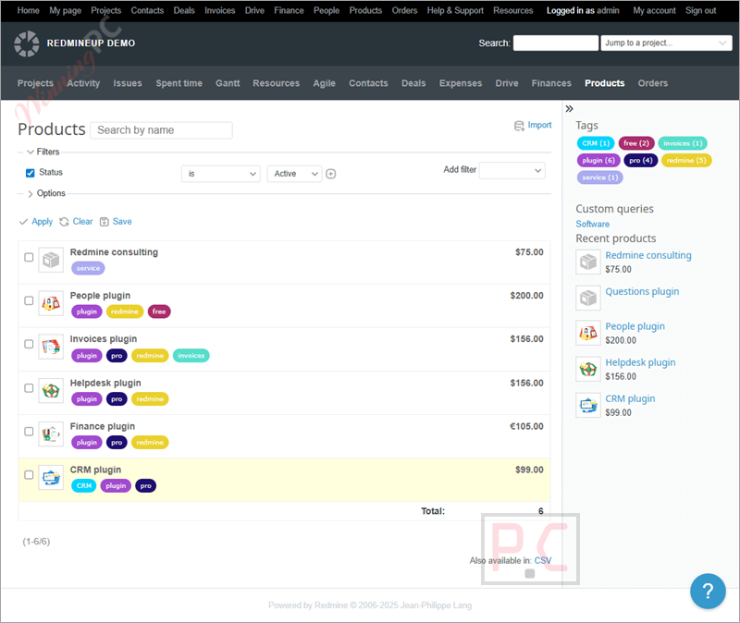The width and height of the screenshot is (740, 623).
Task: Click the service tag under Redmine consulting
Action: (88, 268)
